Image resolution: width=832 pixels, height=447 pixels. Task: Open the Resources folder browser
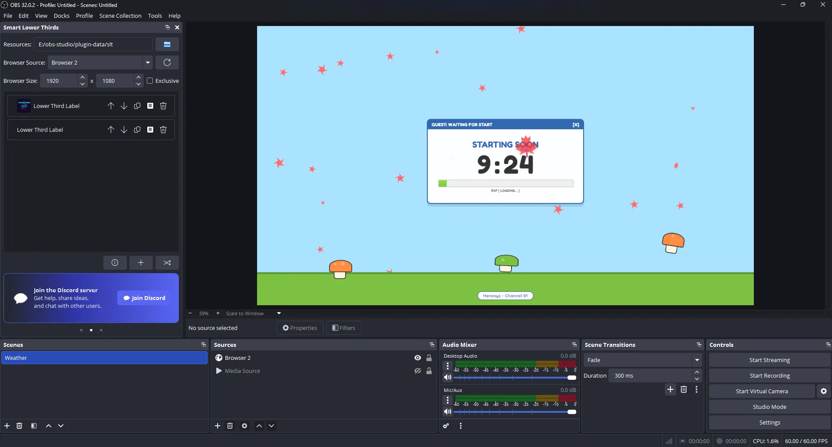(x=167, y=44)
